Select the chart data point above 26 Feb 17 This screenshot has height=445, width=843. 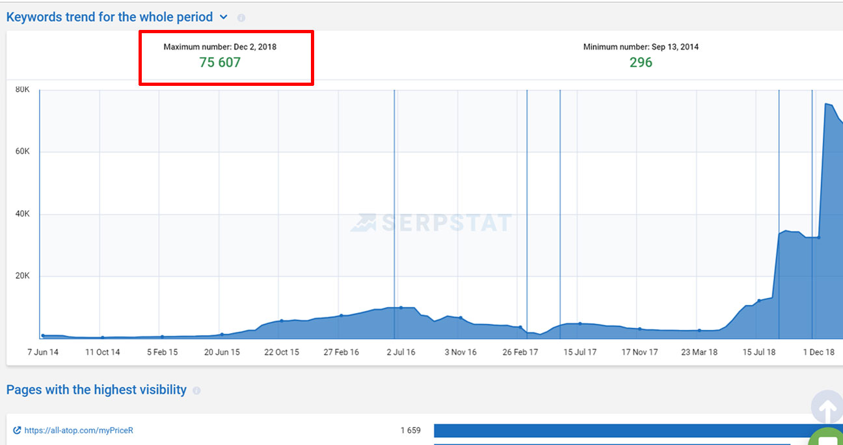520,327
